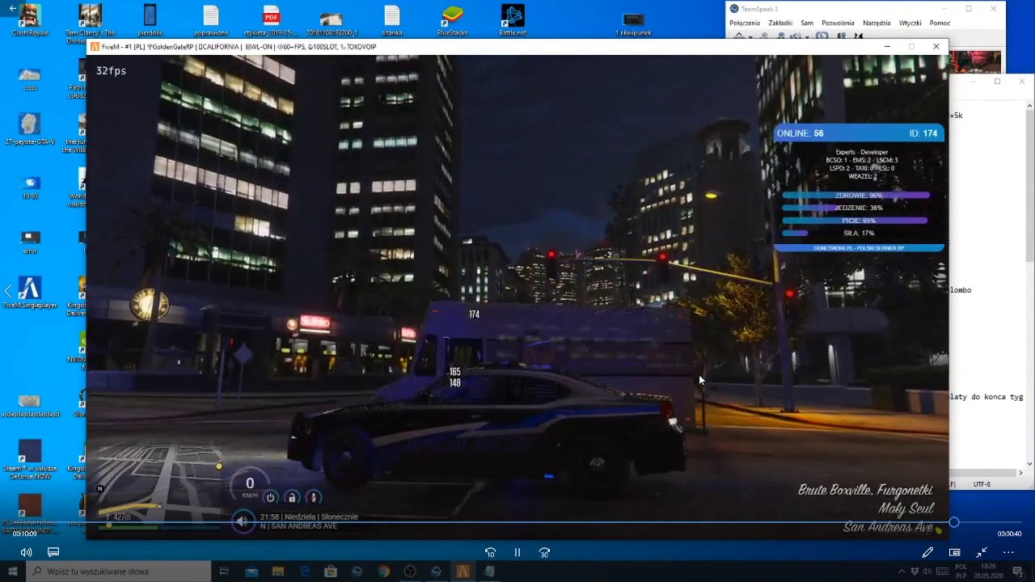This screenshot has height=582, width=1035.
Task: Open File Explorer from the taskbar
Action: click(x=278, y=571)
